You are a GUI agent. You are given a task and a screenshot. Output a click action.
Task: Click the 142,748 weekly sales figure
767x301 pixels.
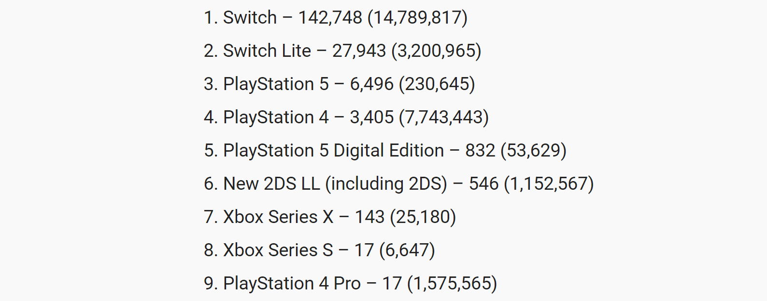point(330,18)
